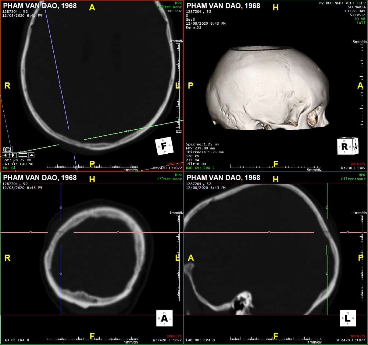Viewport: 368px width, 345px height.
Task: Click the orientation cube labeled F
Action: [164, 146]
